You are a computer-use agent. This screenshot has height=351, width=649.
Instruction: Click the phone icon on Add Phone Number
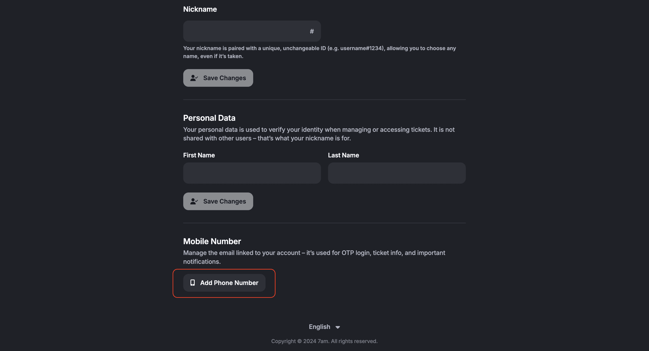[x=193, y=283]
